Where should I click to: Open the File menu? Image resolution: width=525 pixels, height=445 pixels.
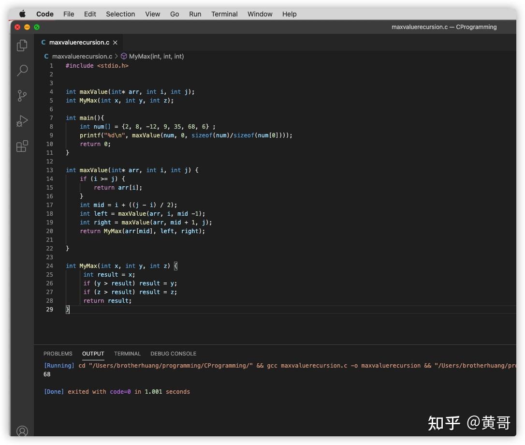click(69, 14)
